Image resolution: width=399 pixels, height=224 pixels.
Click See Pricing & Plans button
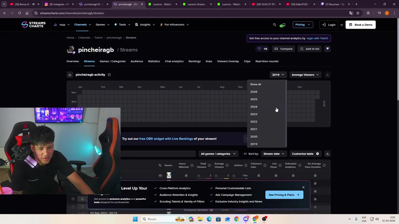(284, 195)
